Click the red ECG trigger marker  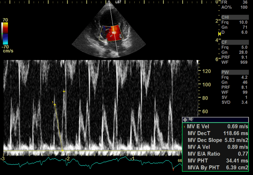173,169
